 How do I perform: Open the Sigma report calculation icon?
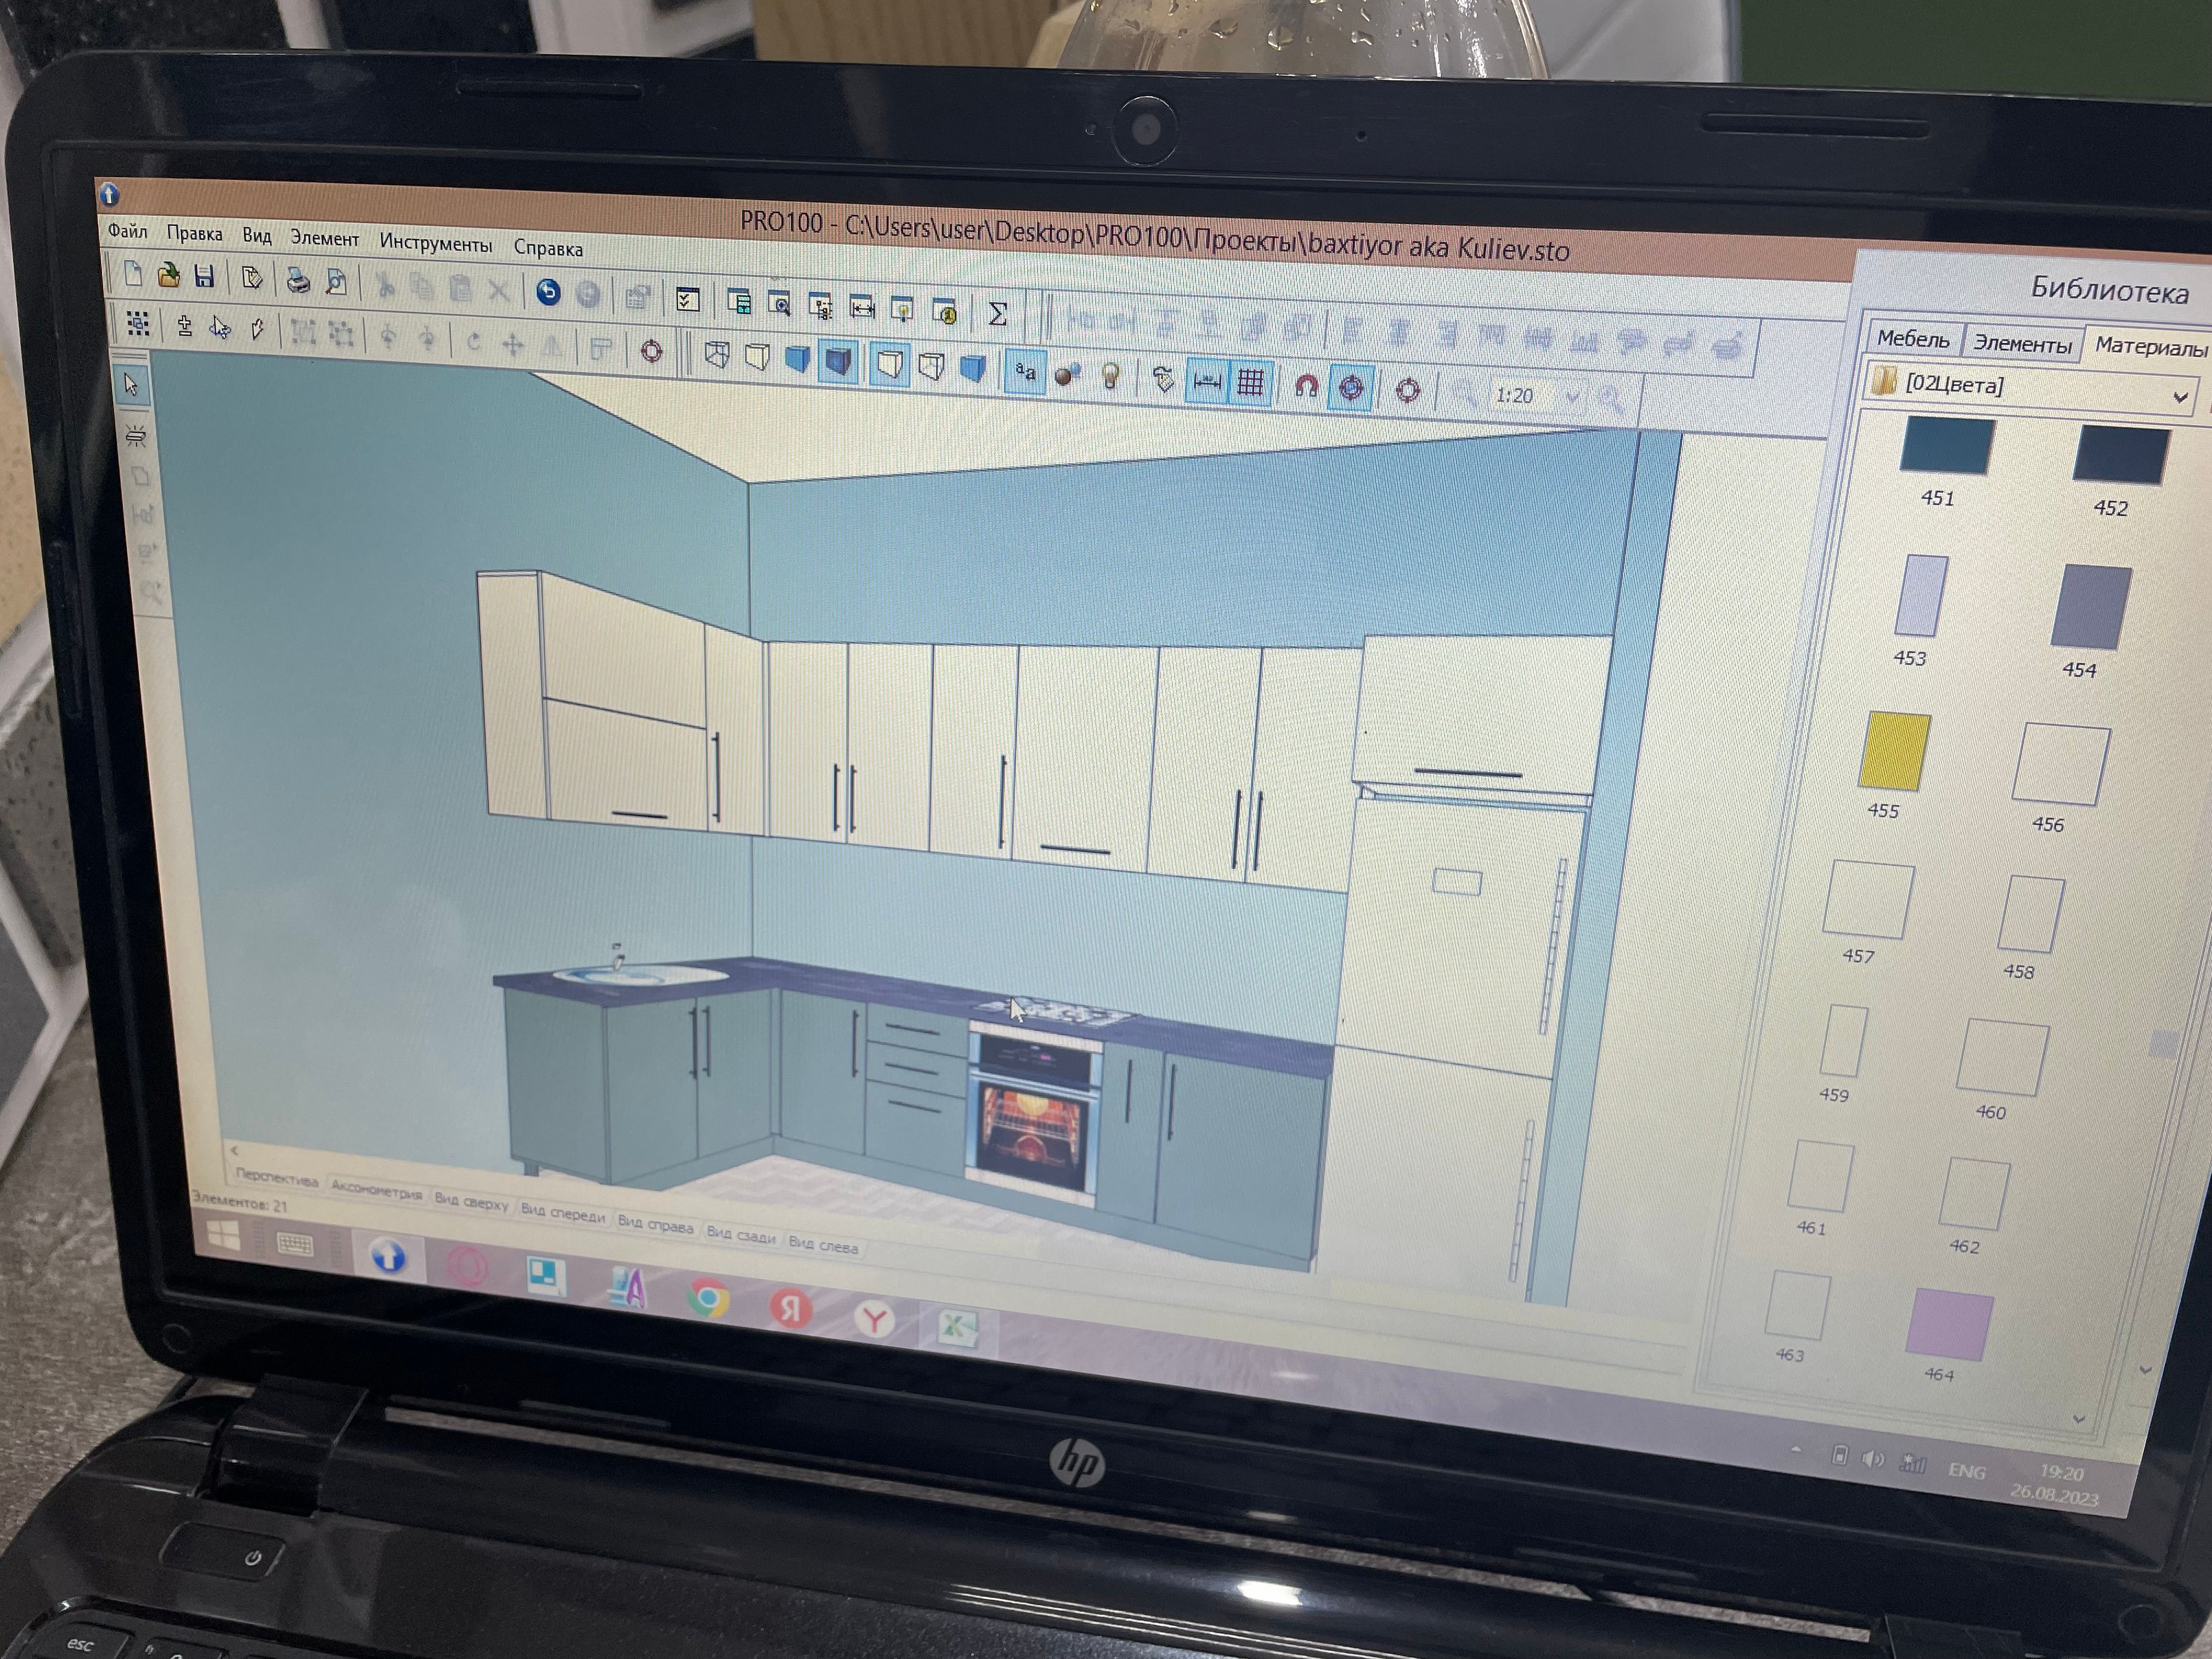997,314
